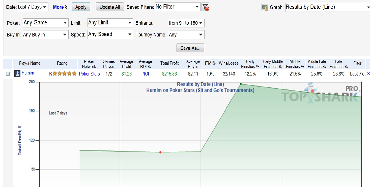The width and height of the screenshot is (370, 187).
Task: Sort by Early Finishes % column header
Action: pos(250,64)
